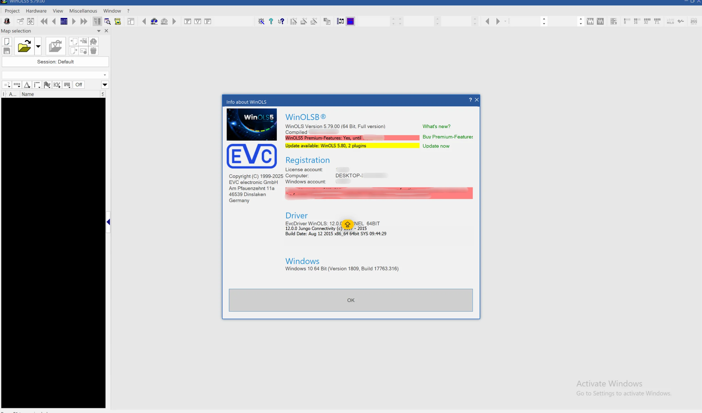The image size is (702, 413).
Task: Toggle the Off filter button
Action: [x=79, y=85]
